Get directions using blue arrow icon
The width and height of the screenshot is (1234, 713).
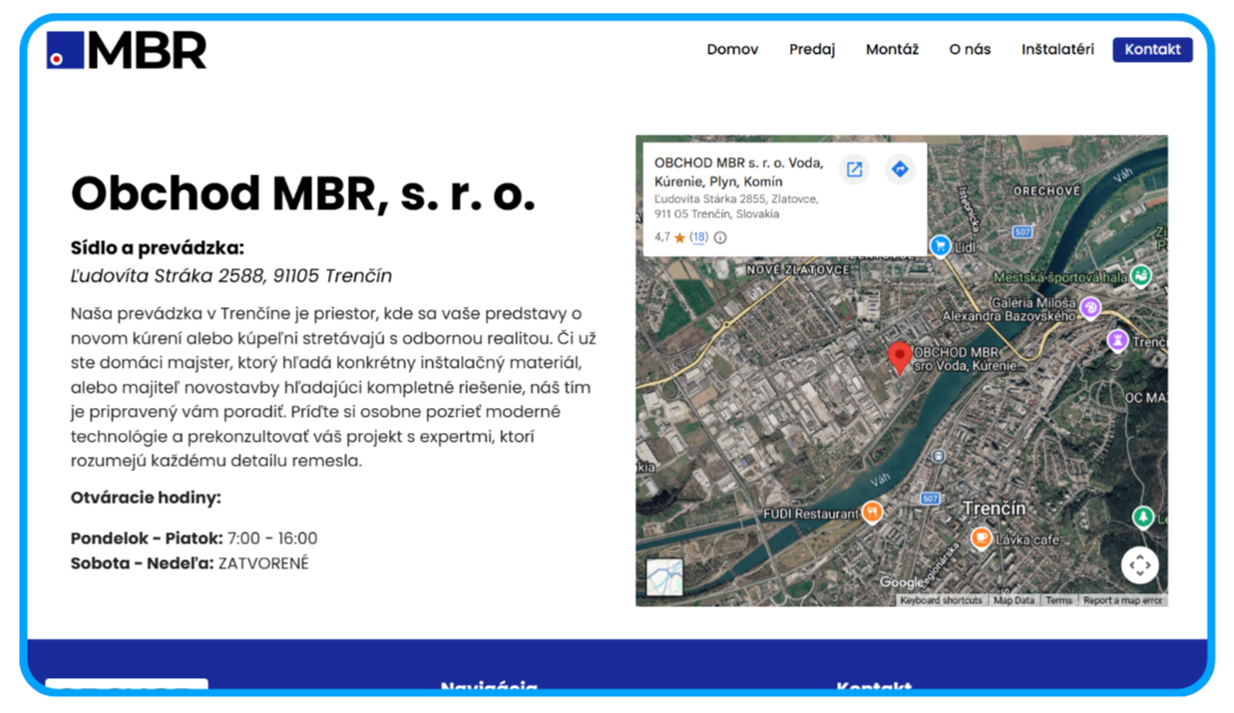tap(900, 170)
